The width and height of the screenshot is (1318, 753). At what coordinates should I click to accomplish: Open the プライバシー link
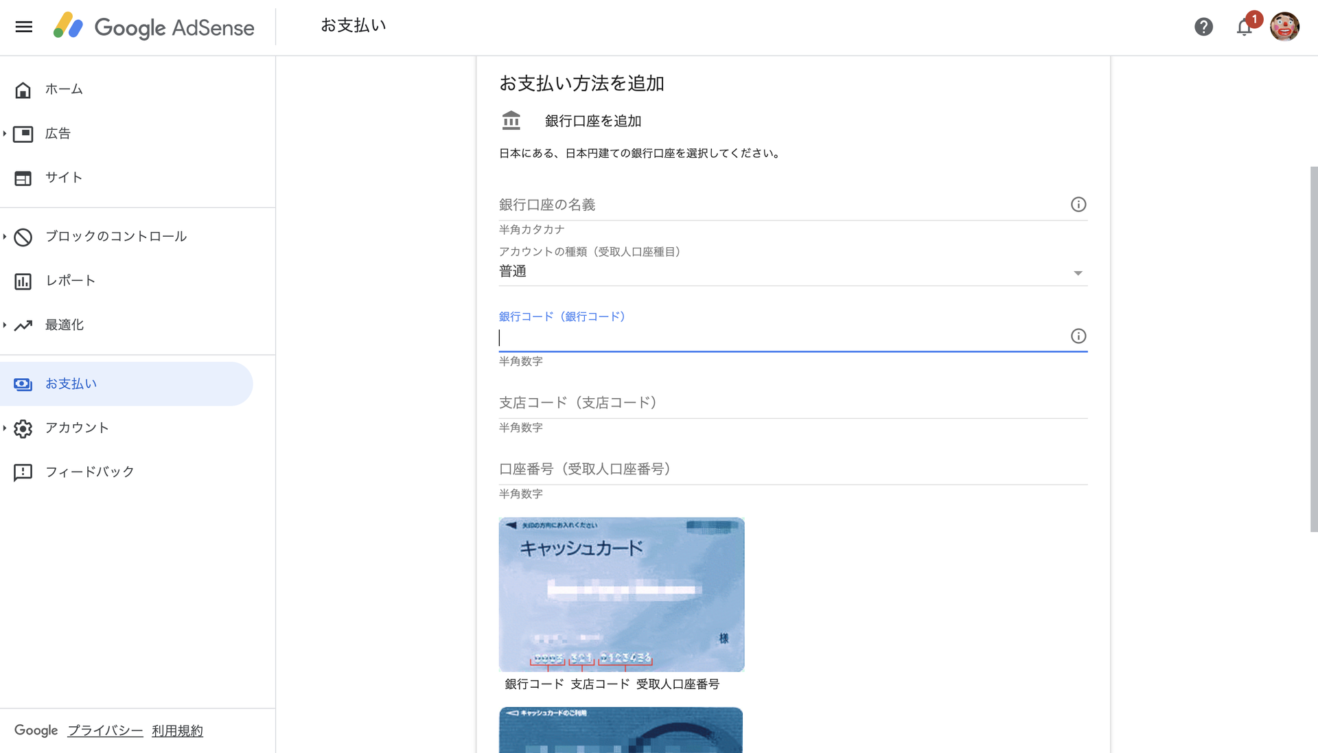pos(105,730)
